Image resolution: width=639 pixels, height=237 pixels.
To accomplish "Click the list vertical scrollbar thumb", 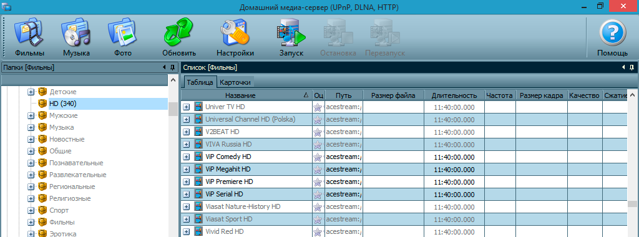I will (x=632, y=204).
